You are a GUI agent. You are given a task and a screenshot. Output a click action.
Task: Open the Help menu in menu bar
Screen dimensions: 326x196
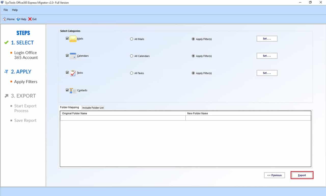[15, 10]
